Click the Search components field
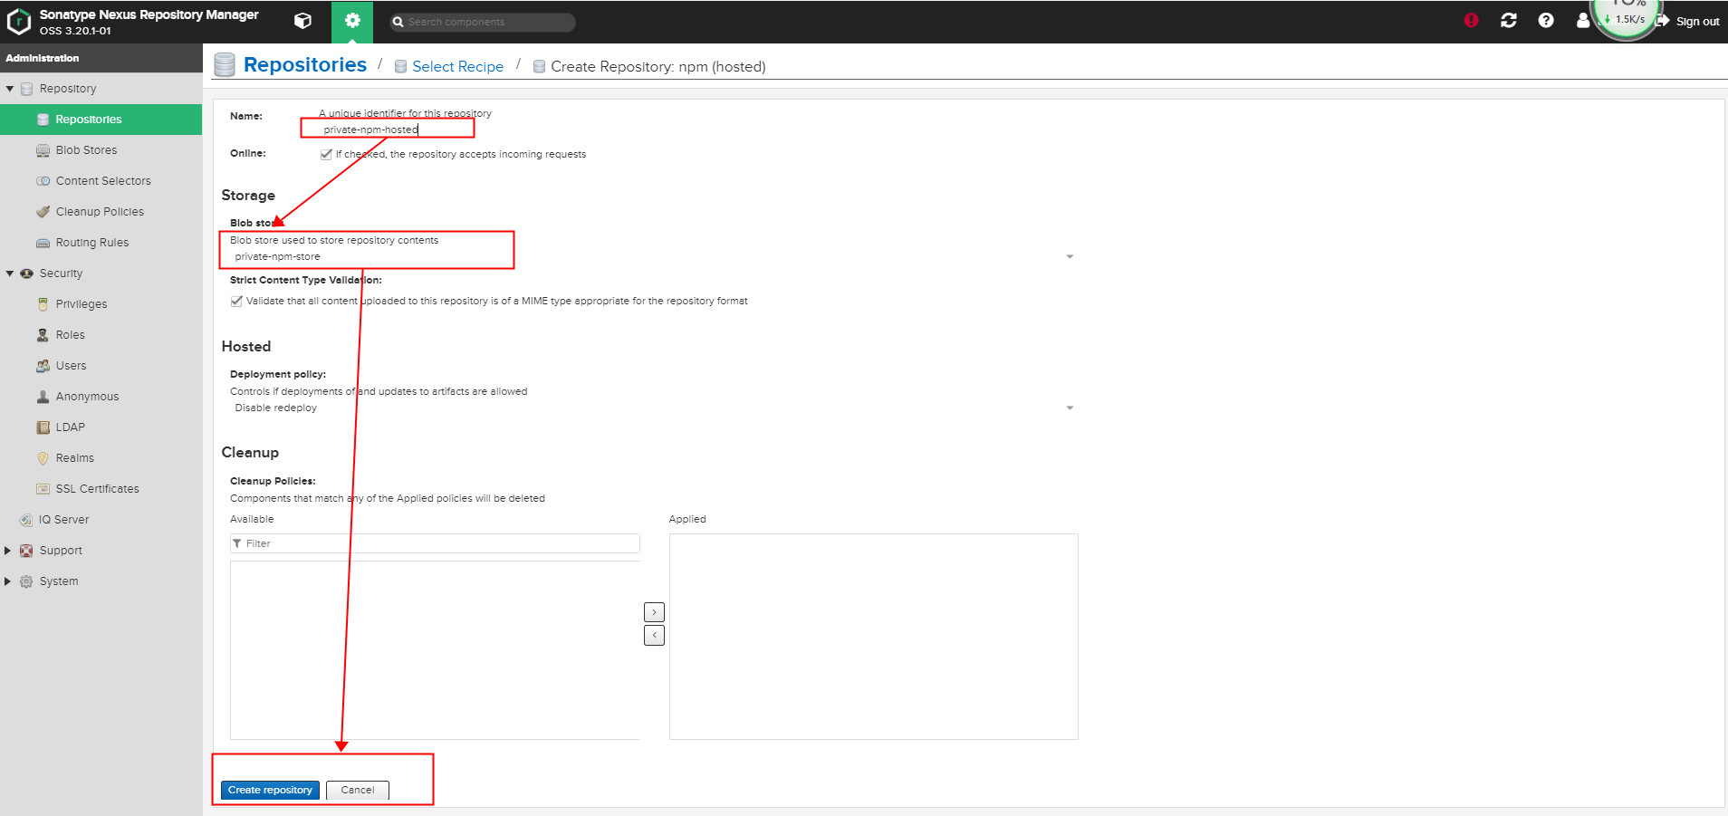This screenshot has height=816, width=1728. 483,22
